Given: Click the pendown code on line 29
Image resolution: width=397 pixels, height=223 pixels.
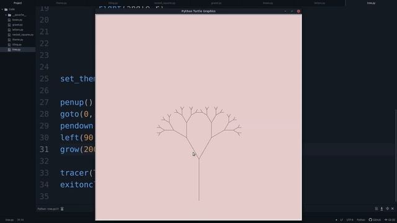Looking at the screenshot, I should [77, 126].
